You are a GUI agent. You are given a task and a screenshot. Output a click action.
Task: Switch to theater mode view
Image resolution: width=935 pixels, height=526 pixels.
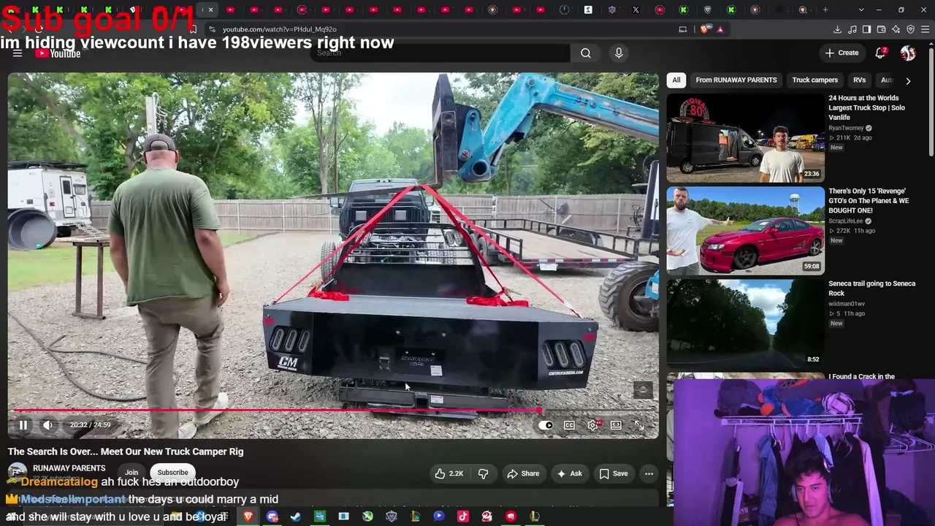pyautogui.click(x=616, y=425)
